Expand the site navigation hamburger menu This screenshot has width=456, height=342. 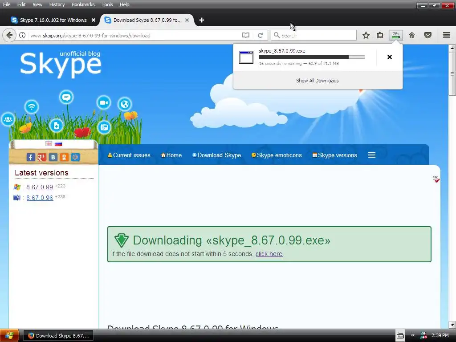[x=372, y=155]
